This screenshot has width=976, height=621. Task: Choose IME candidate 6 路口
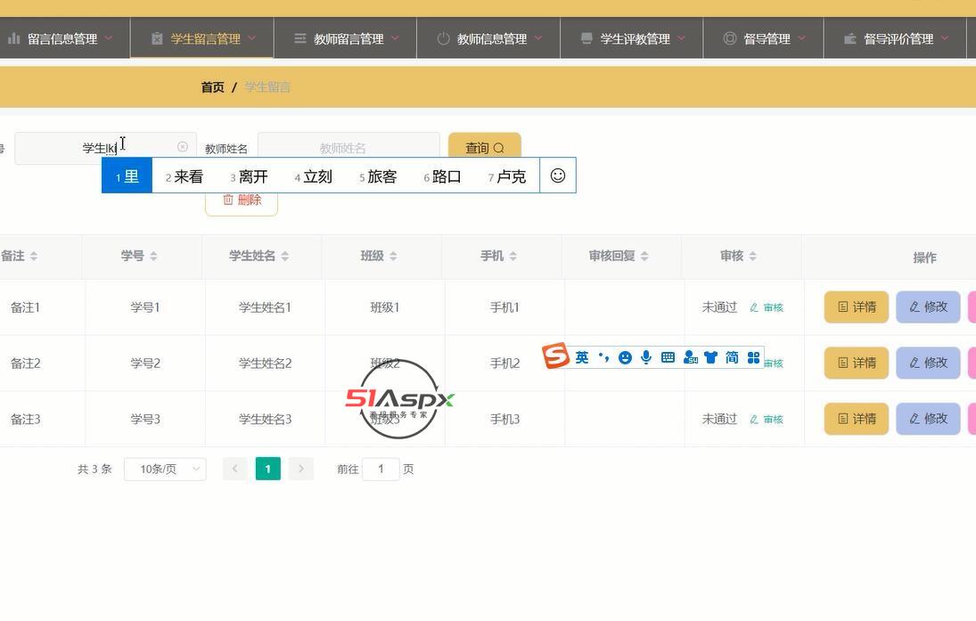[x=443, y=176]
